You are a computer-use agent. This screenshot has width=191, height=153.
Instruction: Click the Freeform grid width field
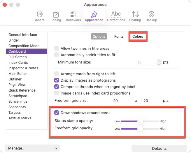pos(121,101)
